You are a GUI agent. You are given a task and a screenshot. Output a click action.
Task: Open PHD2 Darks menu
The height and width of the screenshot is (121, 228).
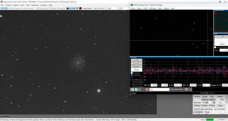pyautogui.click(x=160, y=9)
